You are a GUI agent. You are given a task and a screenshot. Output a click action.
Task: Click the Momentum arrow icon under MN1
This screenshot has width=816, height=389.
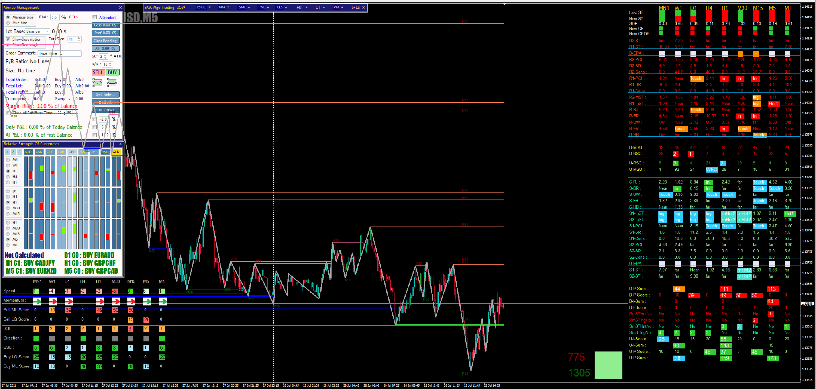[x=37, y=301]
